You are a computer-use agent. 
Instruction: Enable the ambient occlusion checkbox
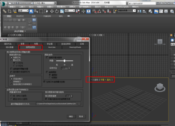pos(47,57)
